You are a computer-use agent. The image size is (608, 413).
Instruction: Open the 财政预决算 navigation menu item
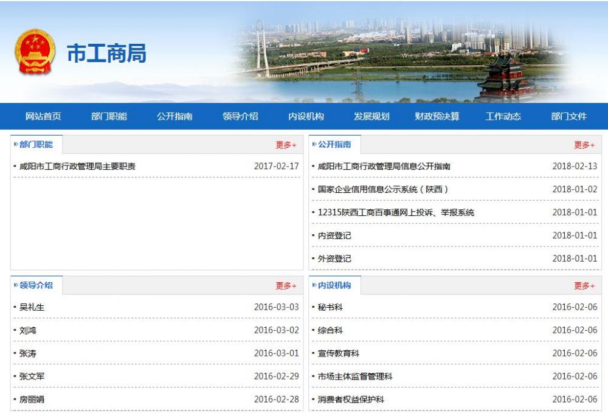(439, 116)
